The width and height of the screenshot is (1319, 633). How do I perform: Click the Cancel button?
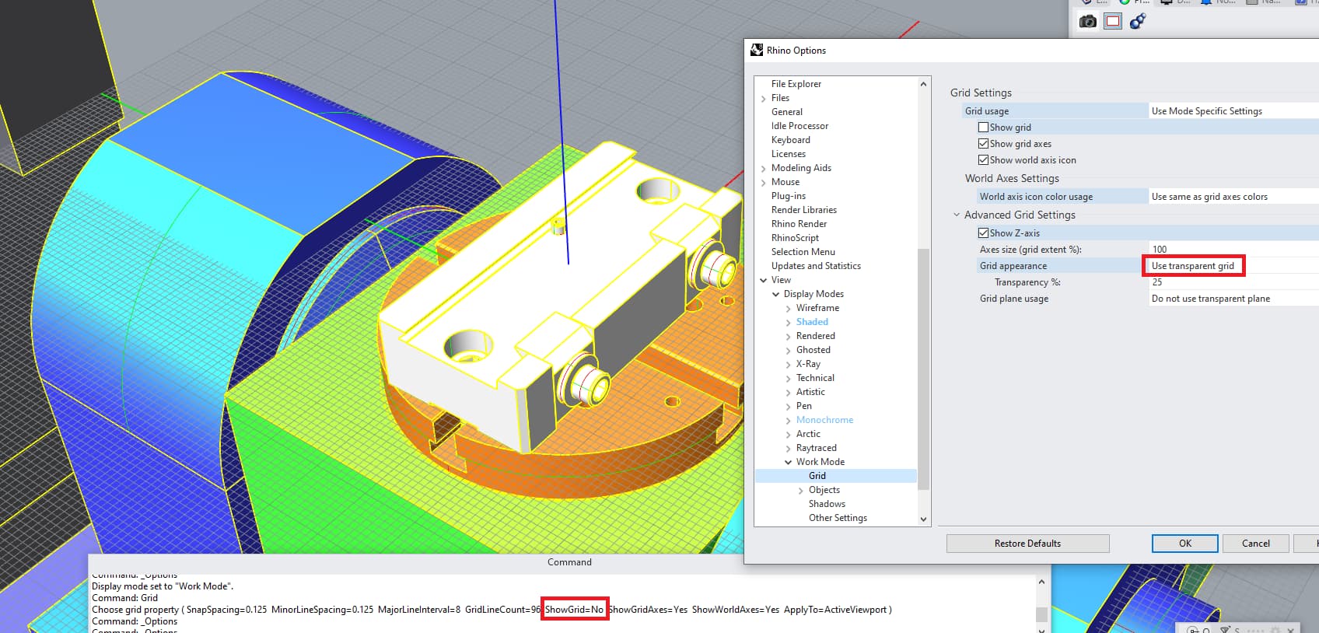pyautogui.click(x=1255, y=544)
